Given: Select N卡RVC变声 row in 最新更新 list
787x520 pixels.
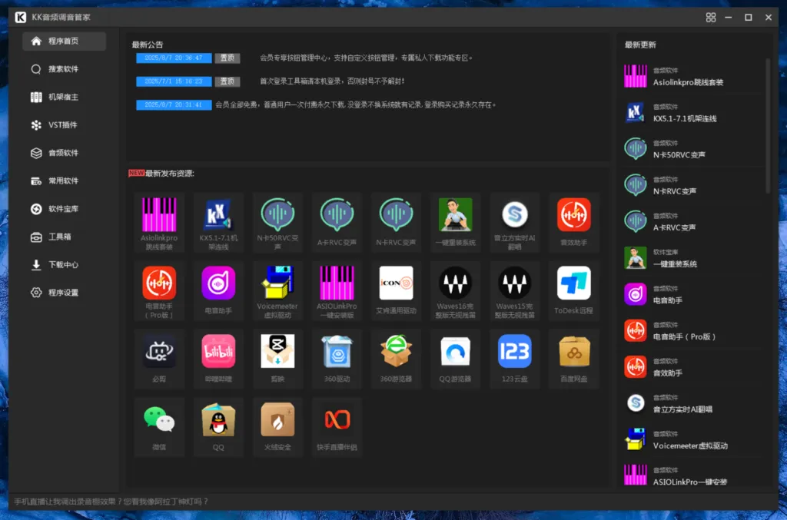Looking at the screenshot, I should tap(693, 186).
